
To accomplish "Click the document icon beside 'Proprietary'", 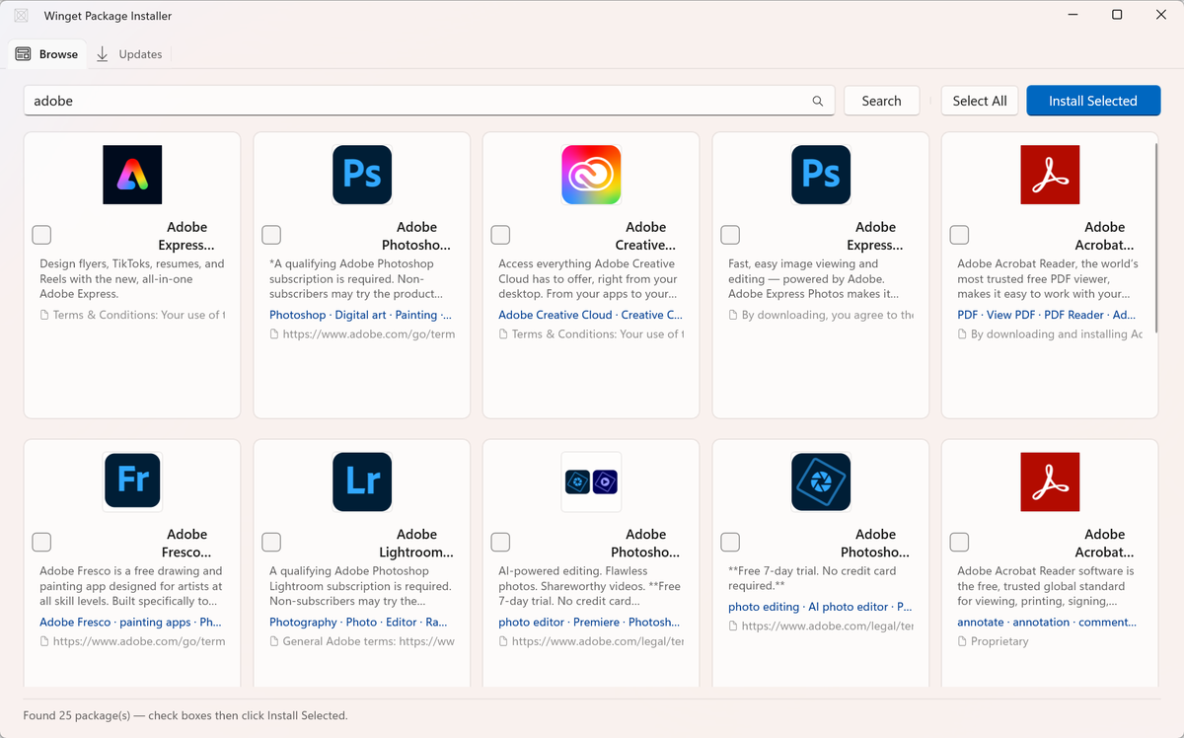I will (x=963, y=641).
